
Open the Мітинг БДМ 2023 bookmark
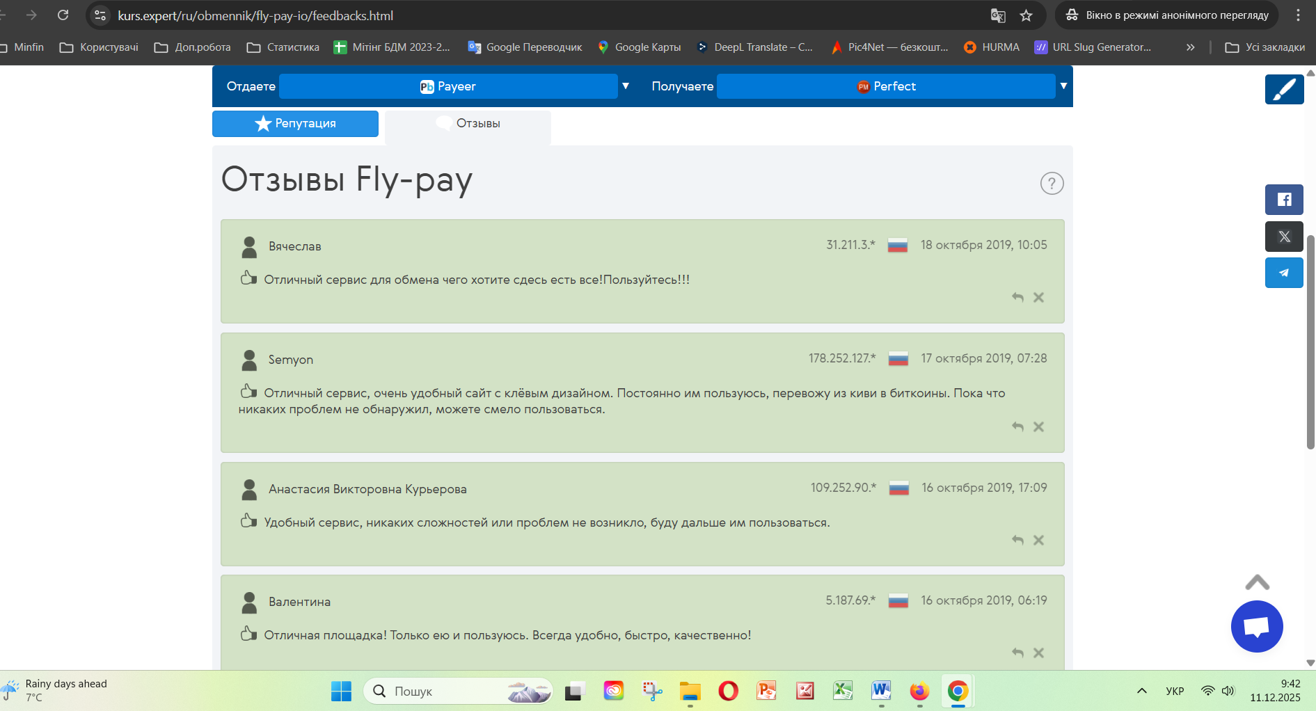point(392,47)
